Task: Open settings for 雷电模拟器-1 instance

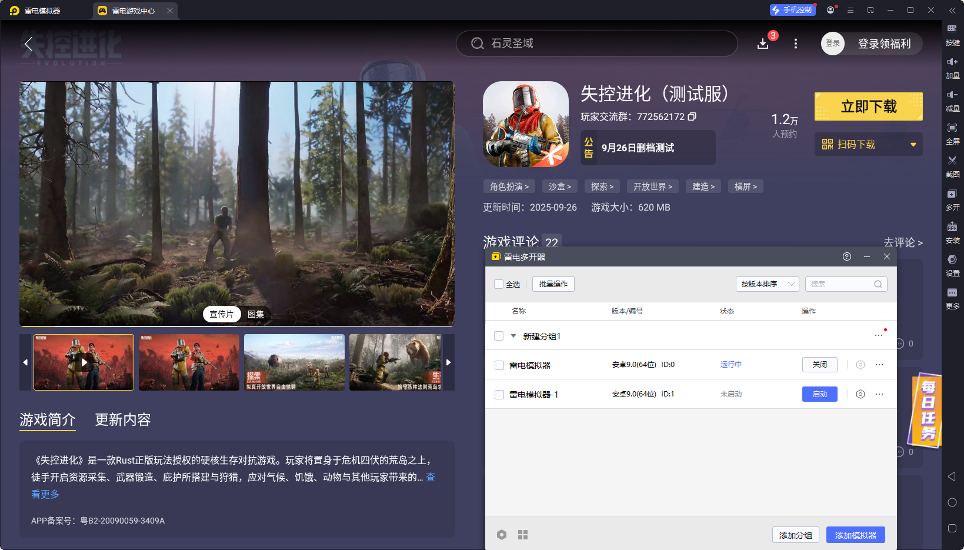Action: click(x=860, y=394)
